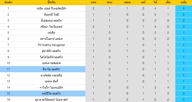Image resolution: width=192 pixels, height=102 pixels.
Task: Click the แข่ง column header
Action: (x=93, y=2)
